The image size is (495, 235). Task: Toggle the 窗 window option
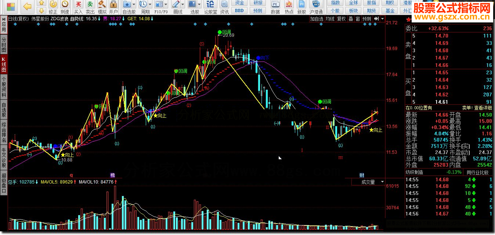point(358,19)
